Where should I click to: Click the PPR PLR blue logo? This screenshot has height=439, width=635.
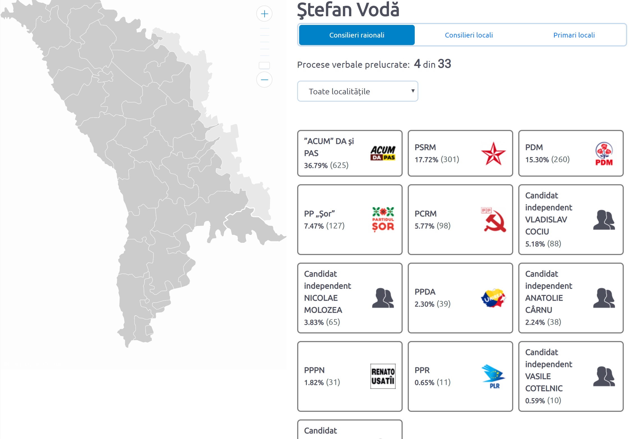click(493, 376)
